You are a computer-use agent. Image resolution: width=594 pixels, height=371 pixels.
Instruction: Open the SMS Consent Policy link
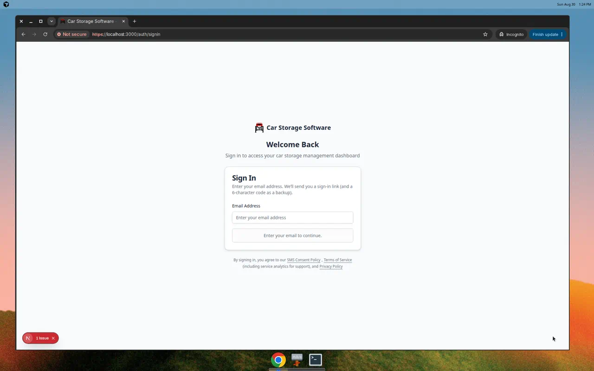303,260
